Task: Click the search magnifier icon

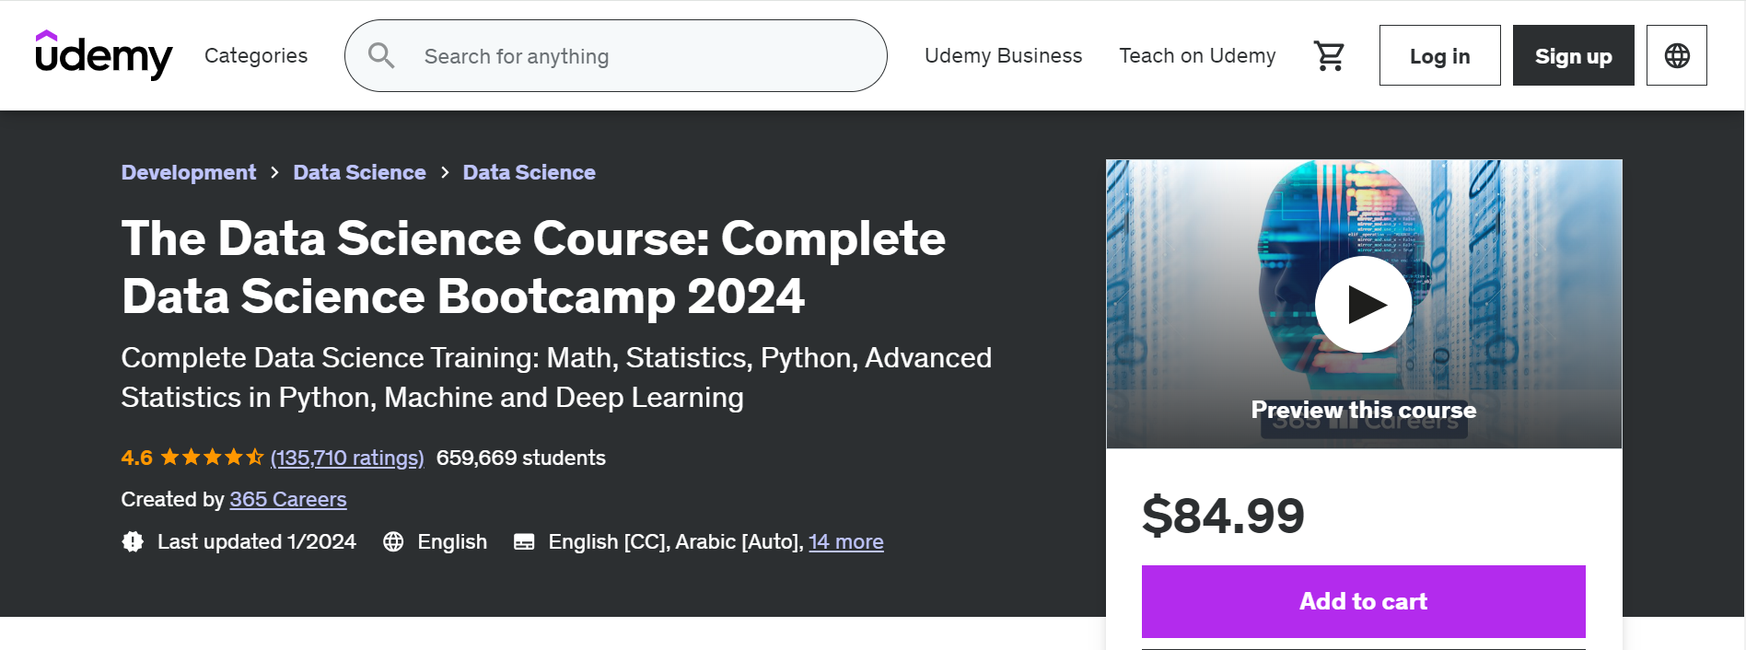Action: point(381,55)
